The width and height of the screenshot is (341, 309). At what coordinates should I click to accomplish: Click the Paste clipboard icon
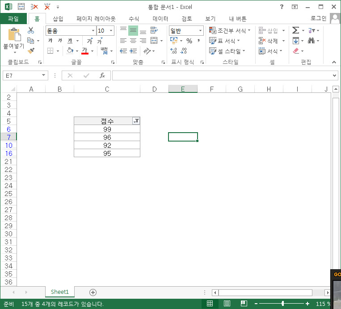click(x=14, y=34)
